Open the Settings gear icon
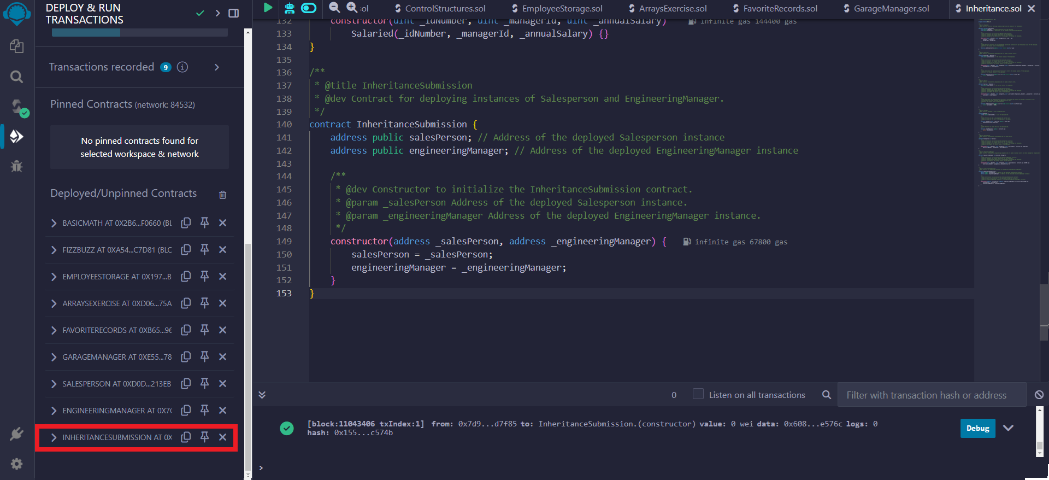 click(16, 464)
